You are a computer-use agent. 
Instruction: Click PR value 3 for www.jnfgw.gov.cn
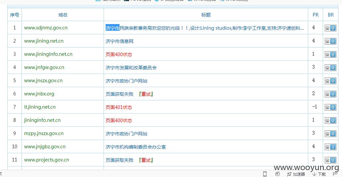pos(314,67)
